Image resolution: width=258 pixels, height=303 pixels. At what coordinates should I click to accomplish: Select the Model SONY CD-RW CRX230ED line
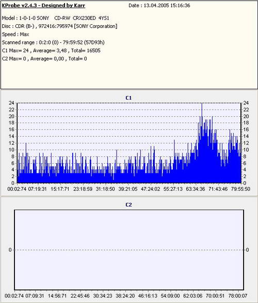pyautogui.click(x=56, y=18)
